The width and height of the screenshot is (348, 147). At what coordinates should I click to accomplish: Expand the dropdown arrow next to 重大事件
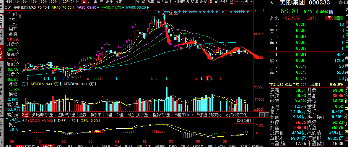pyautogui.click(x=175, y=2)
